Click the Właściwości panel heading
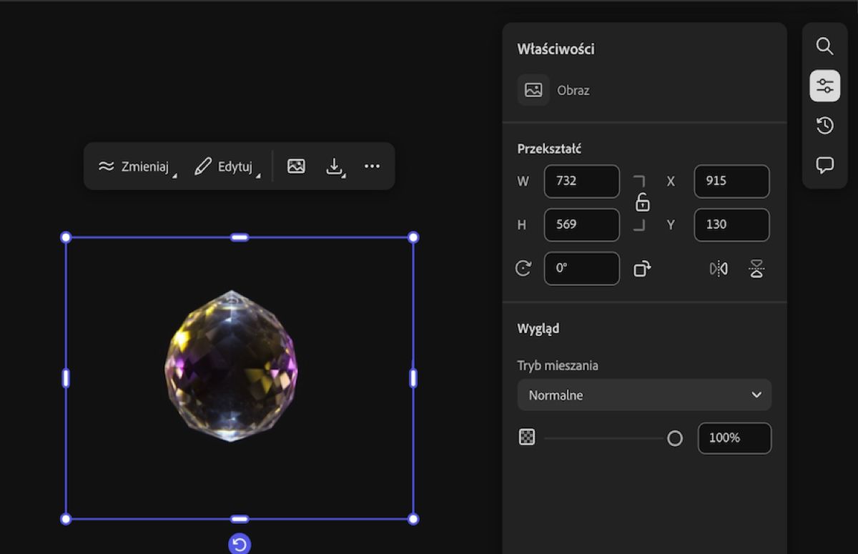 click(x=556, y=49)
